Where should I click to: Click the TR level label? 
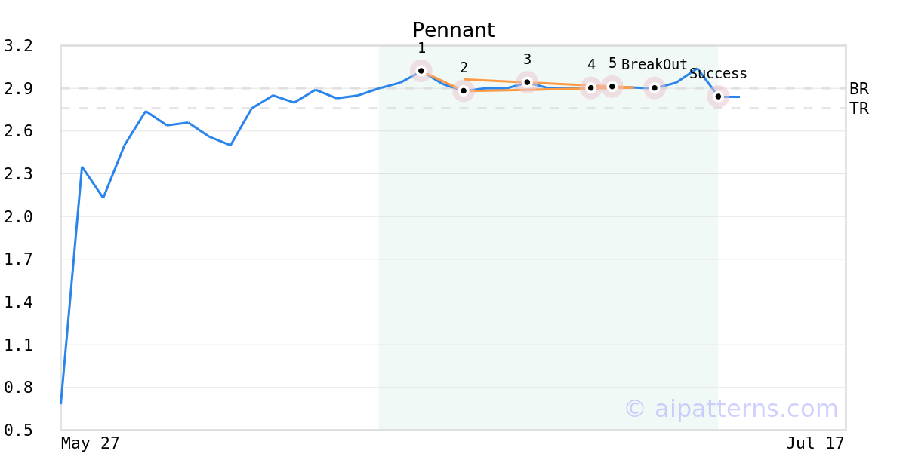click(859, 109)
